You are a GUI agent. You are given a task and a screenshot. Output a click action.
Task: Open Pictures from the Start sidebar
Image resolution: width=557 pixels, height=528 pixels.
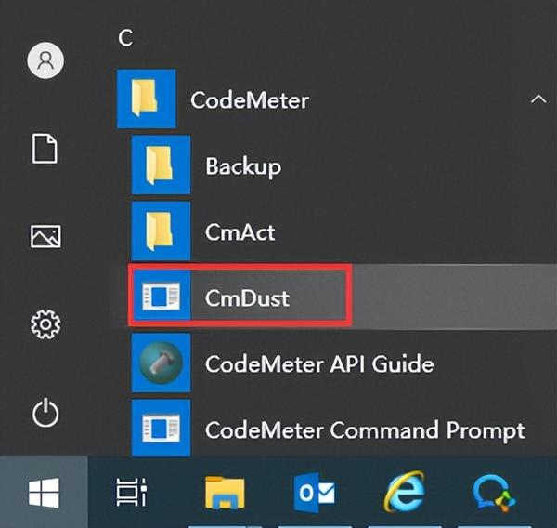click(45, 236)
